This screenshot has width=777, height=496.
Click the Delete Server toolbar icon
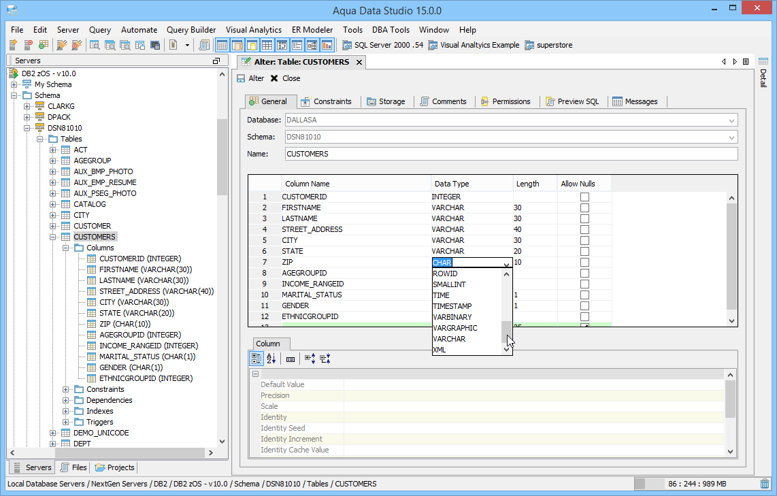click(x=29, y=45)
